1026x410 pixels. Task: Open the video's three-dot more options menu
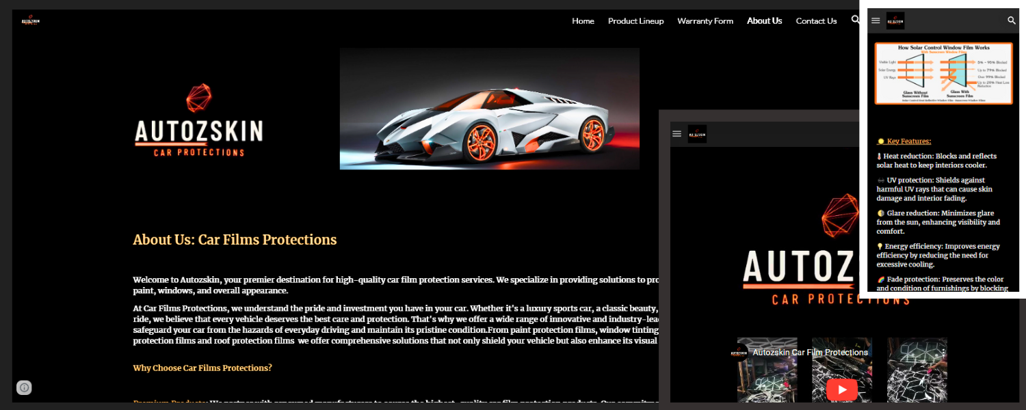pyautogui.click(x=943, y=353)
